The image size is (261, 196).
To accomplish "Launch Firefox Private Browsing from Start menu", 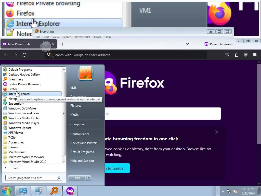I will pos(24,84).
